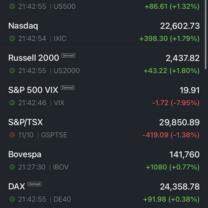208x208 pixels.
Task: Open the S&P/TSX index entry
Action: [x=25, y=122]
